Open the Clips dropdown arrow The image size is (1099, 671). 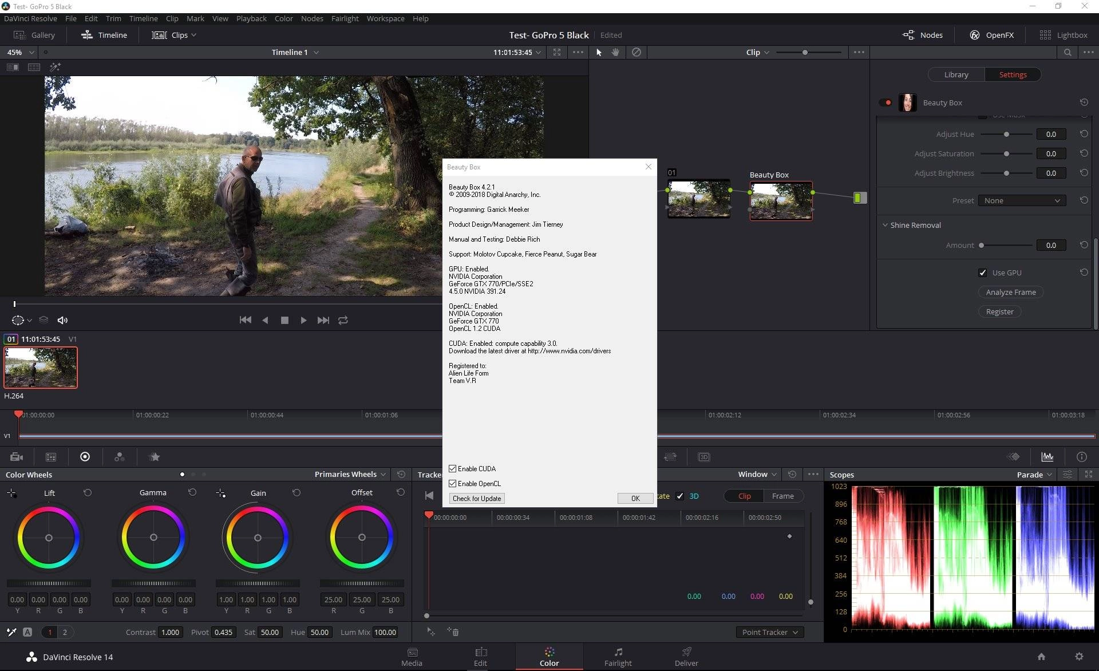click(x=193, y=35)
